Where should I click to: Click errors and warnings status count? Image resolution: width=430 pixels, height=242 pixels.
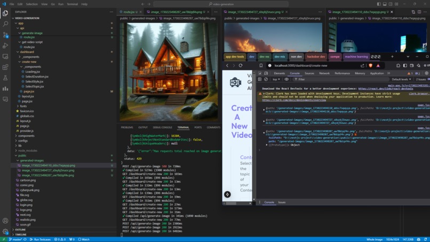click(x=60, y=239)
